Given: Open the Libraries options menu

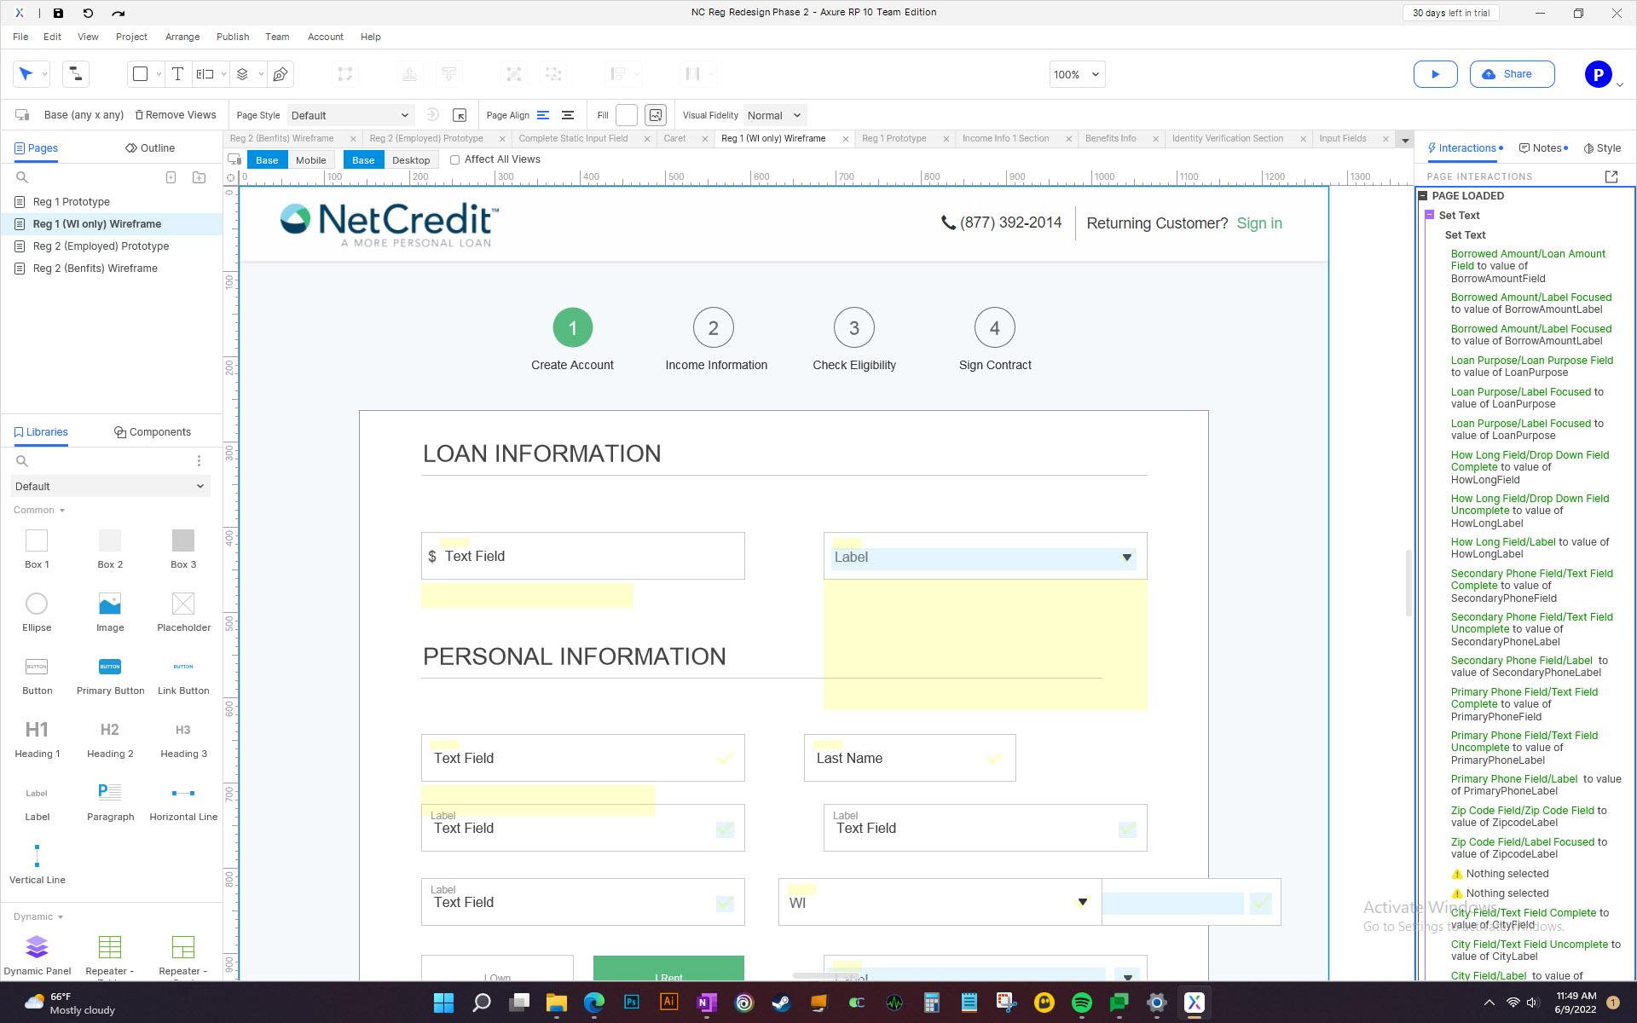Looking at the screenshot, I should click(199, 461).
